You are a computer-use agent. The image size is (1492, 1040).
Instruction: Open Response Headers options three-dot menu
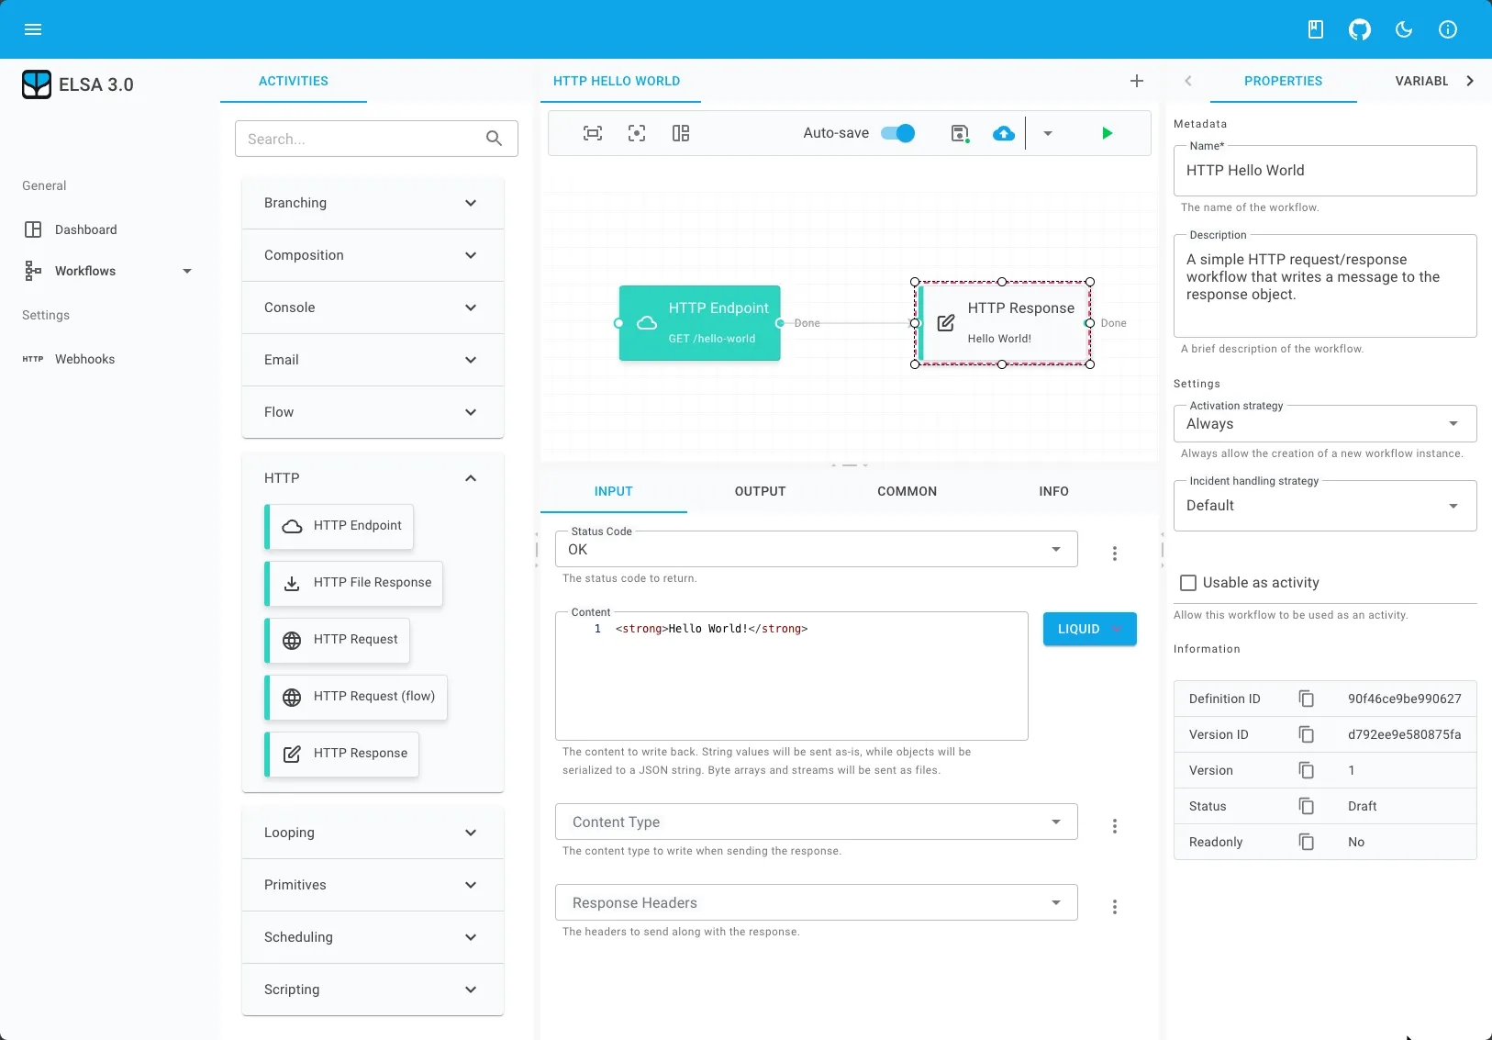(x=1115, y=907)
